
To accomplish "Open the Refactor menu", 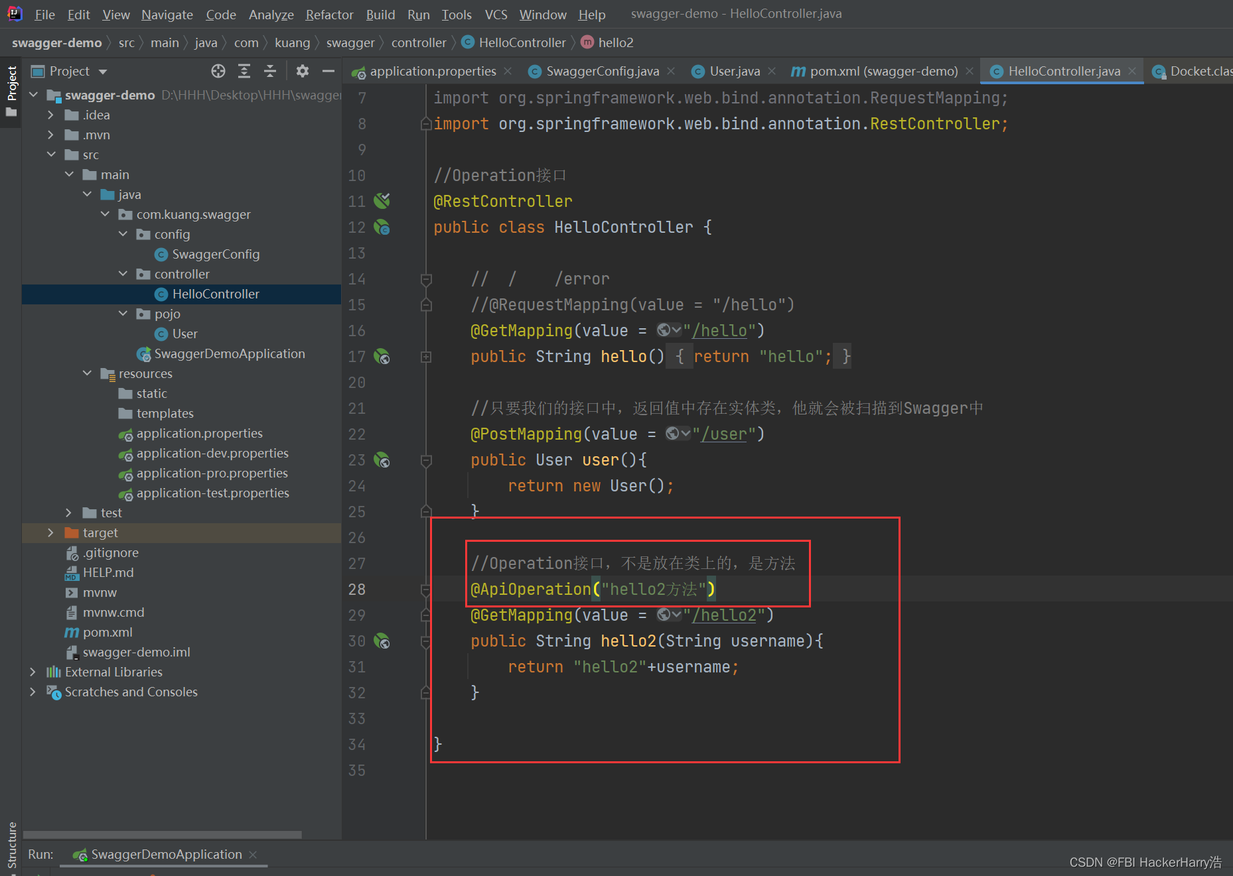I will (329, 15).
